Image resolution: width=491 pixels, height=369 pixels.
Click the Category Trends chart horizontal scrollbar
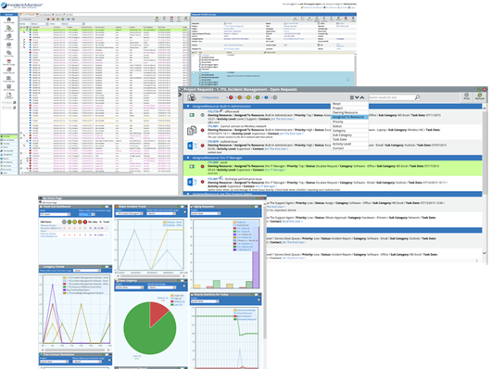coord(75,350)
